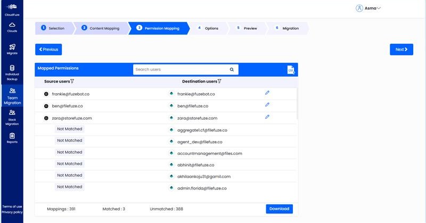Edit mapping for zara@storefuze.com
Viewport: 426px width, 223px height.
click(267, 117)
